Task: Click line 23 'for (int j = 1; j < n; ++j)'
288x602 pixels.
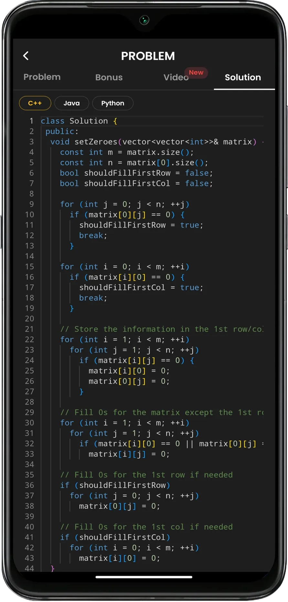Action: pos(134,350)
